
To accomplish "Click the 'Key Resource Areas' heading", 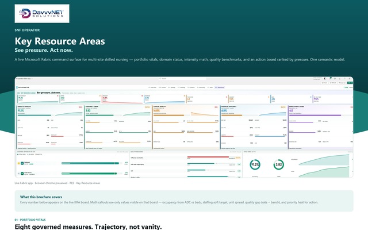I will click(60, 41).
